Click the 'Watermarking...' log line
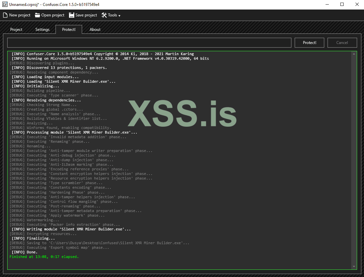 (34, 220)
